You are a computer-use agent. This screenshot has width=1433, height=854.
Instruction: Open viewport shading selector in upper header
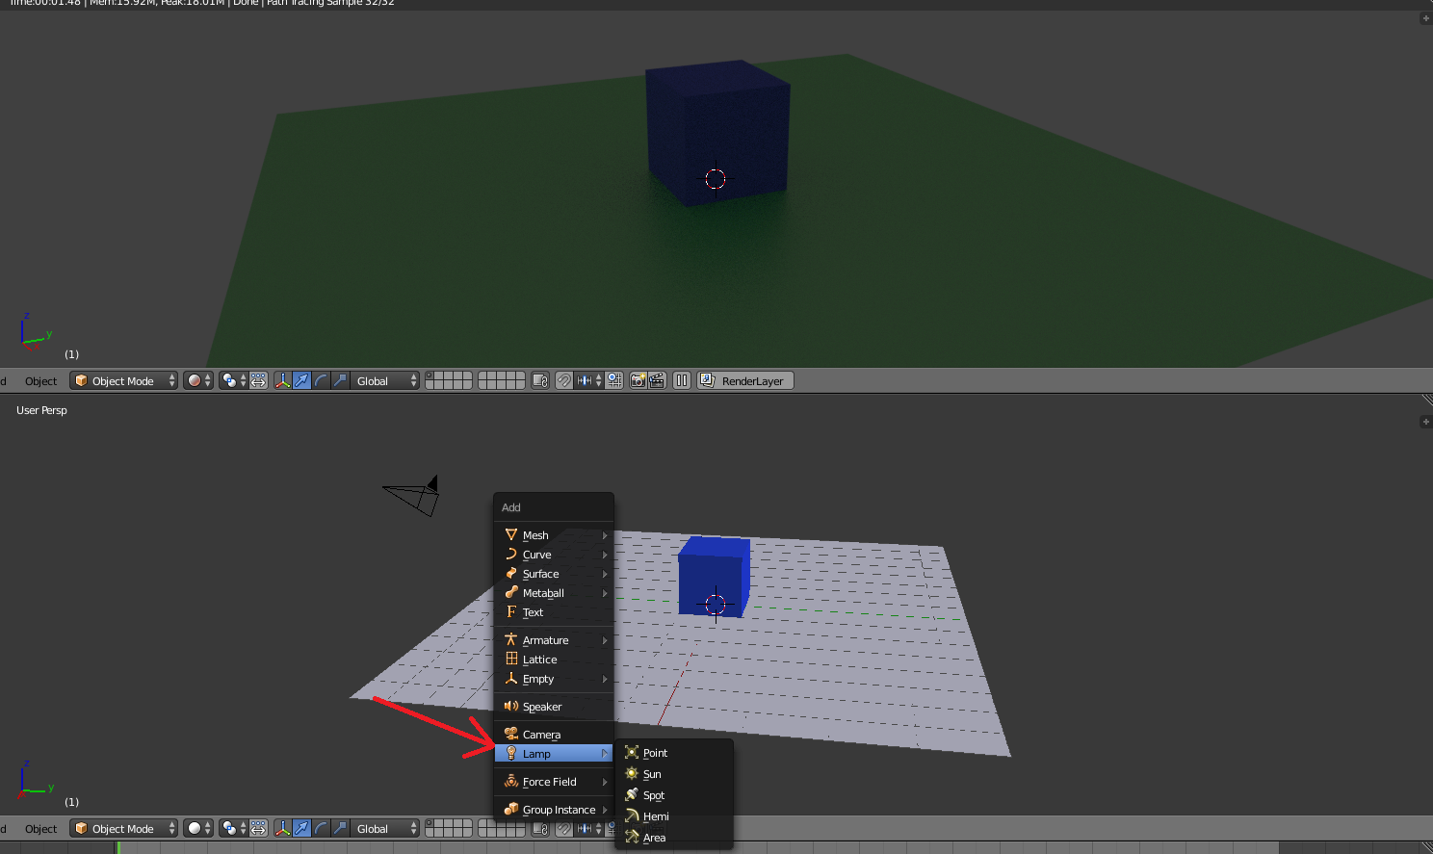point(198,380)
